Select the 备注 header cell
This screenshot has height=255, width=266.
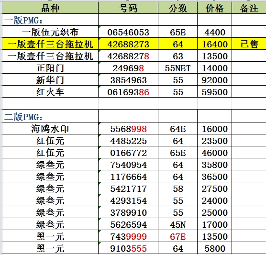pyautogui.click(x=249, y=8)
